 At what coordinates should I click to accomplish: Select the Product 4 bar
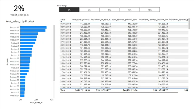[x=27, y=46]
